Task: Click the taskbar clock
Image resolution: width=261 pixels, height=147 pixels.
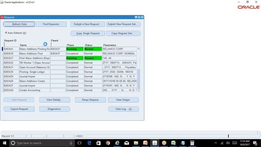Action: pos(245,143)
